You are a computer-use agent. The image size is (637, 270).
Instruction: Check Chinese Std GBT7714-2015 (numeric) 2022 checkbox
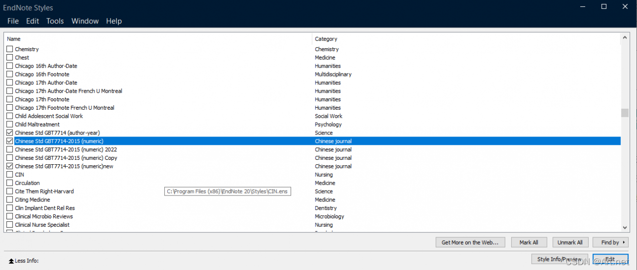[x=9, y=149]
